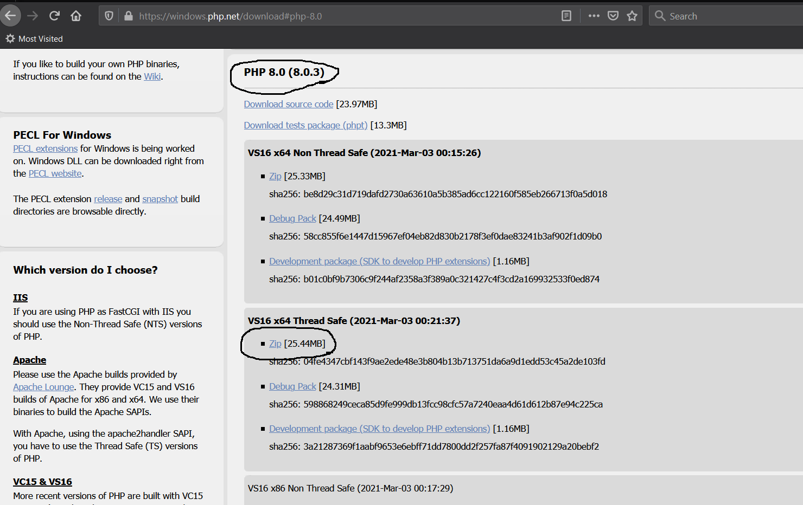Click sha256 hash starting with b01c0bf9
Viewport: 803px width, 505px height.
[451, 279]
